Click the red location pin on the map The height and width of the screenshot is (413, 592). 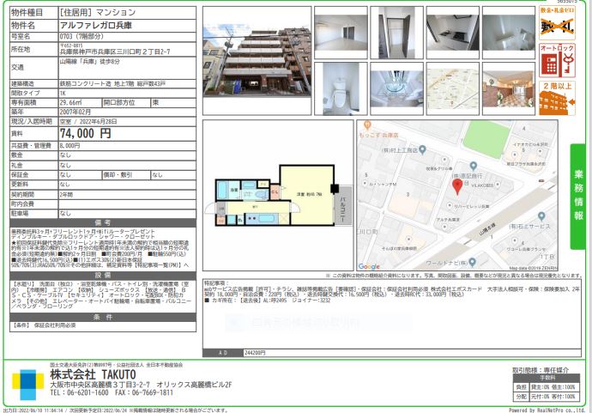pos(457,187)
